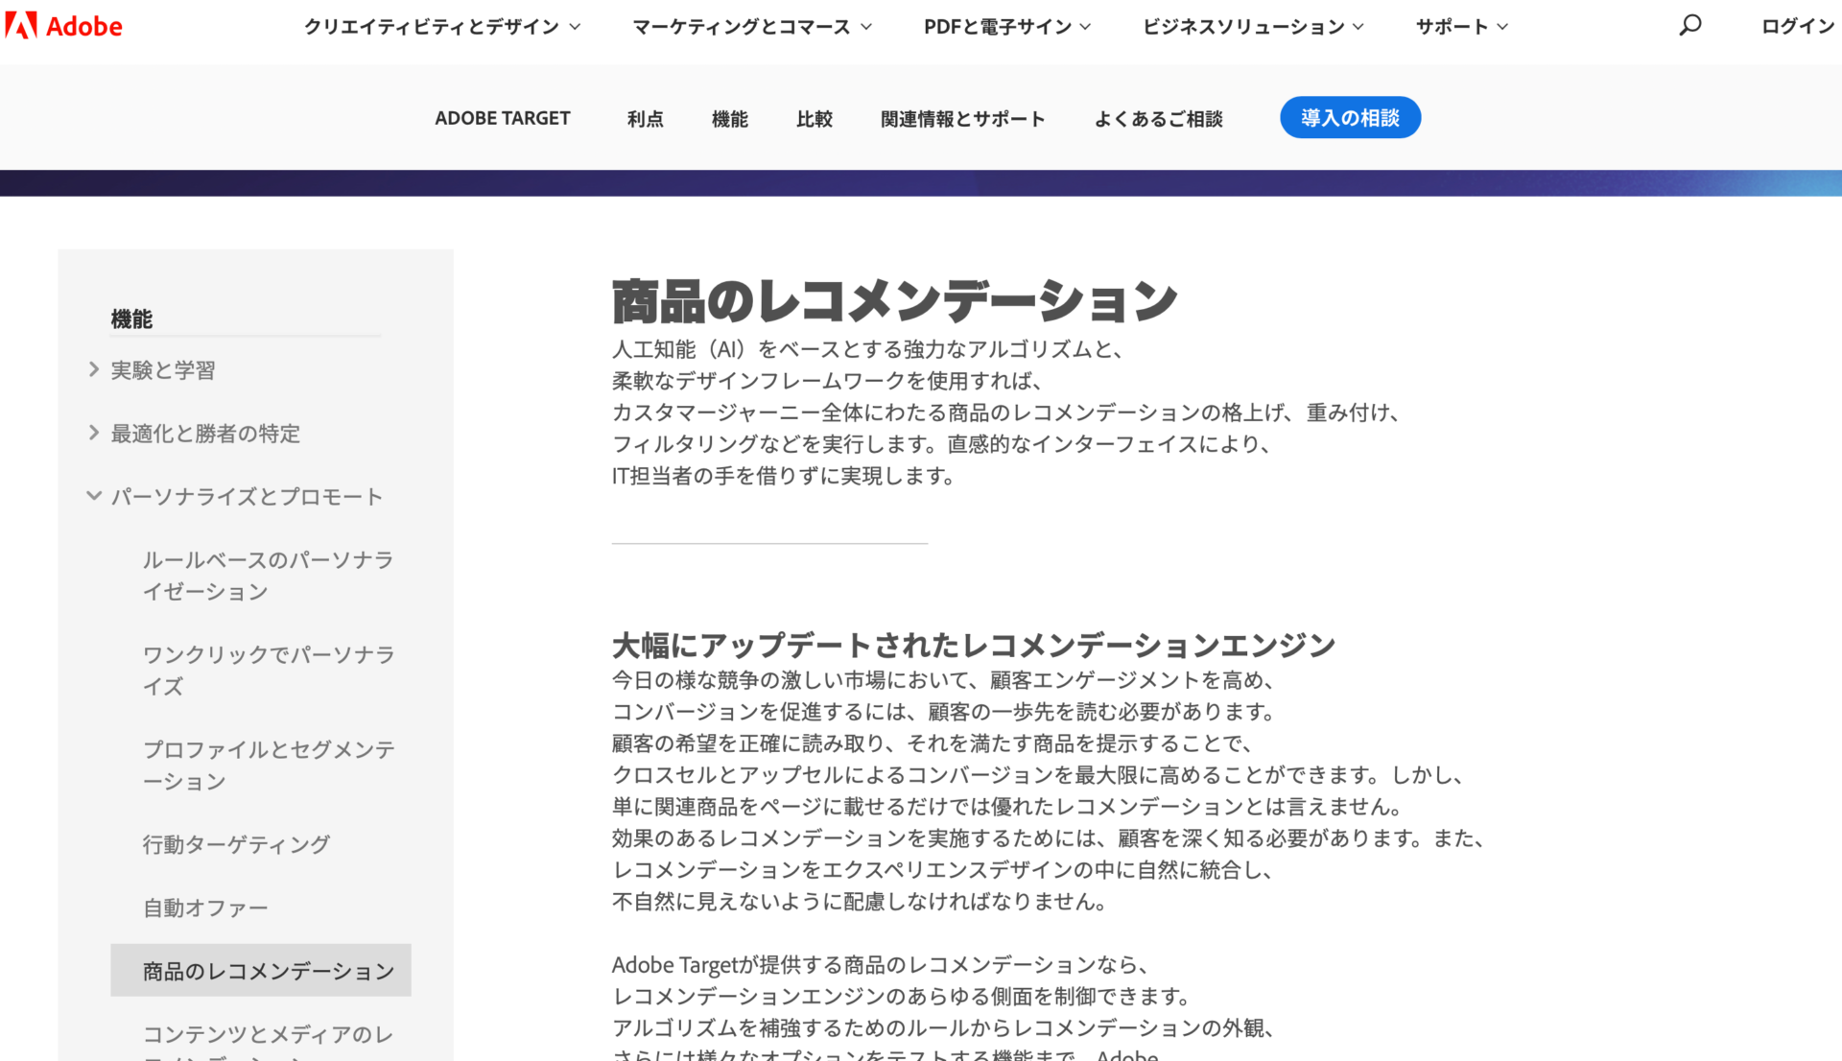Open PDFと電子サイン dropdown menu
The image size is (1842, 1061).
(x=1006, y=27)
